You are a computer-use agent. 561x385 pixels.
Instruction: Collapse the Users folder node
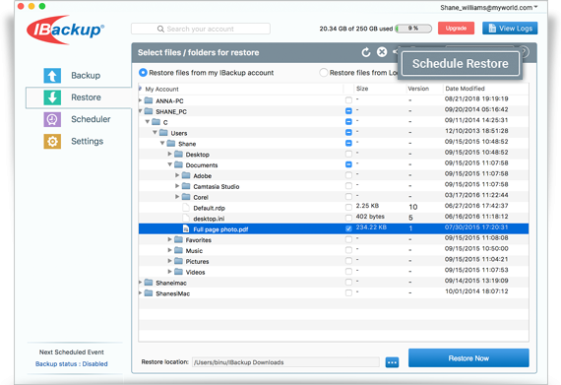[155, 133]
